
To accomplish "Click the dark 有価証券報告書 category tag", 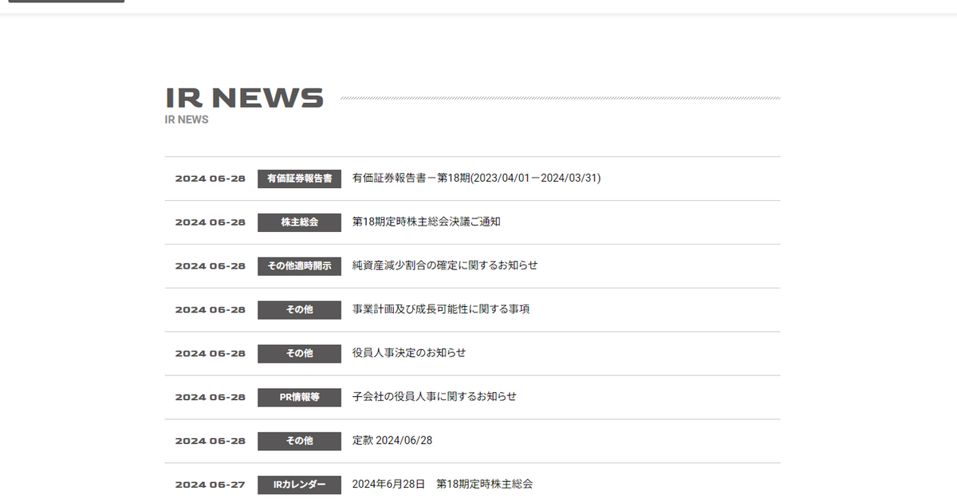I will (299, 178).
